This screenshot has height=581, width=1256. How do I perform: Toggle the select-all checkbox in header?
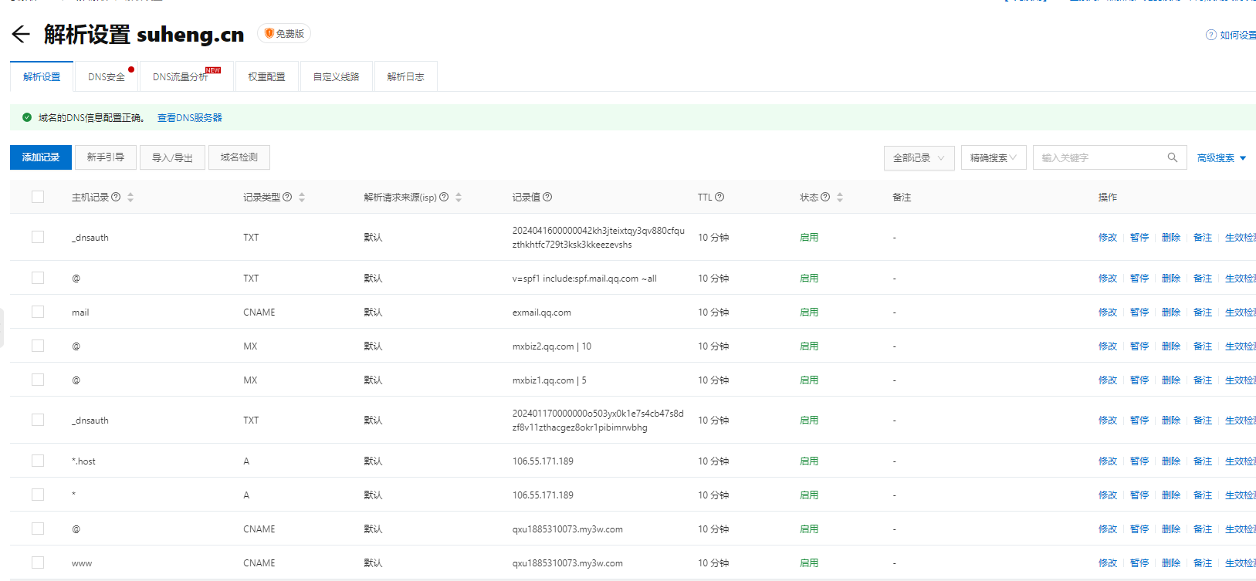click(38, 197)
